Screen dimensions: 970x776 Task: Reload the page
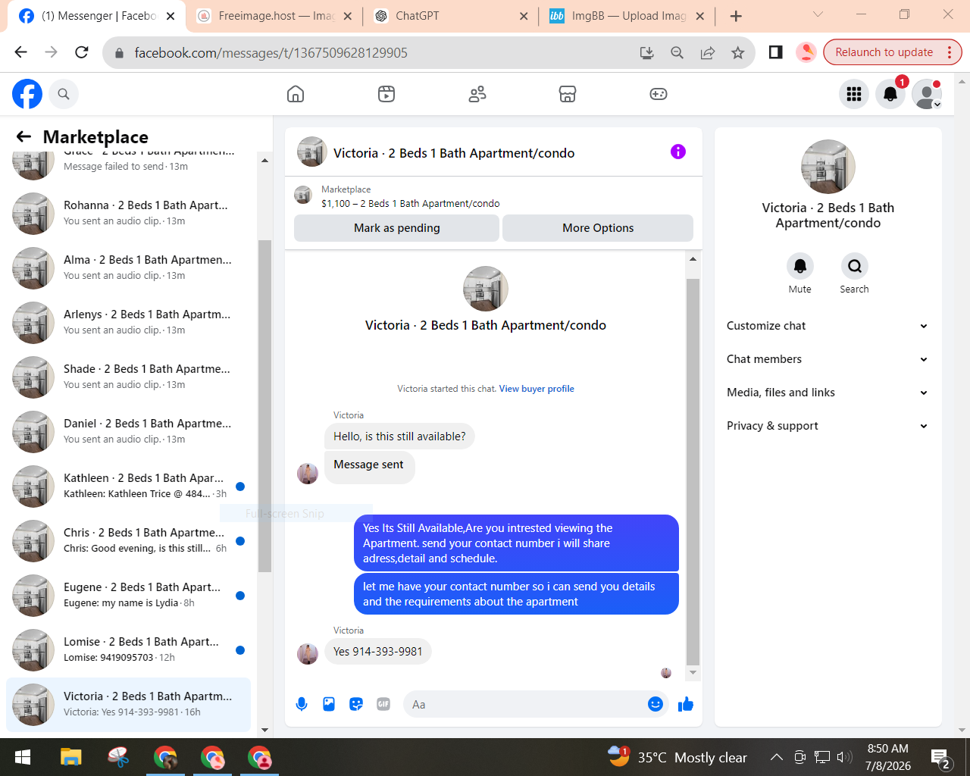[x=82, y=52]
